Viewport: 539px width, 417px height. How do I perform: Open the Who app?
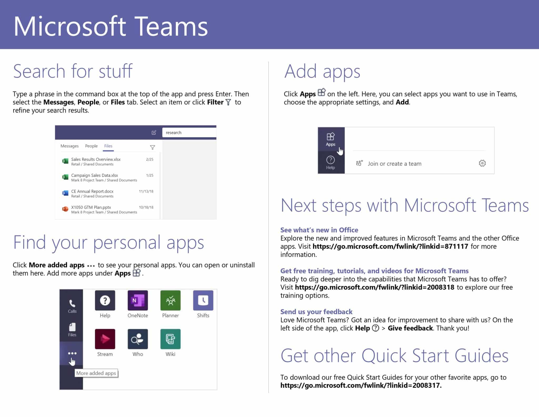coord(137,340)
